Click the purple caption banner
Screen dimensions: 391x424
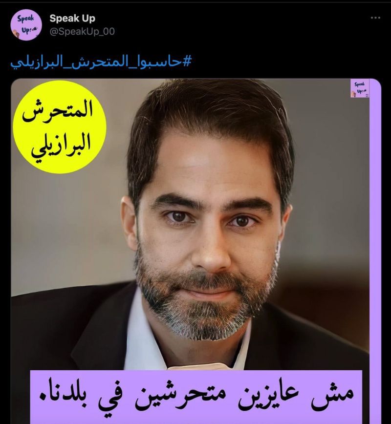pyautogui.click(x=196, y=397)
